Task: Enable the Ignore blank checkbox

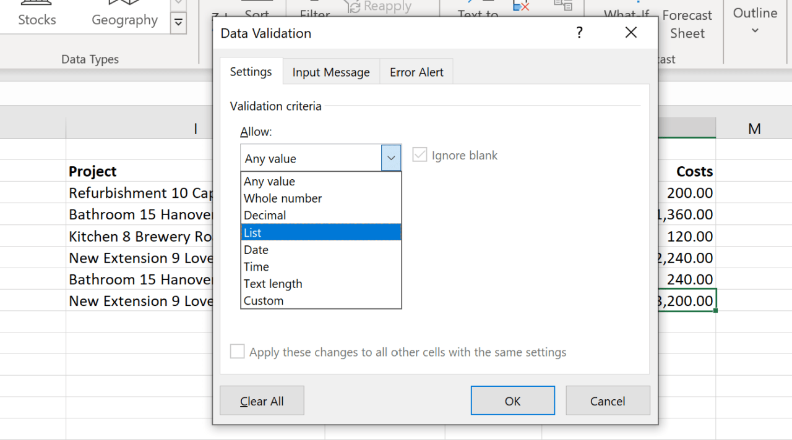Action: click(420, 154)
